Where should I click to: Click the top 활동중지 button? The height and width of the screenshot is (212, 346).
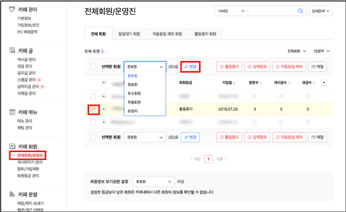229,66
